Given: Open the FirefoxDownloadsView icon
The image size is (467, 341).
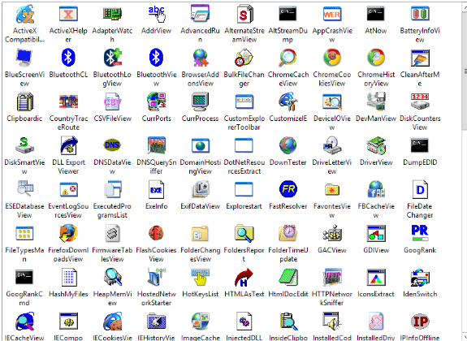Looking at the screenshot, I should (68, 233).
